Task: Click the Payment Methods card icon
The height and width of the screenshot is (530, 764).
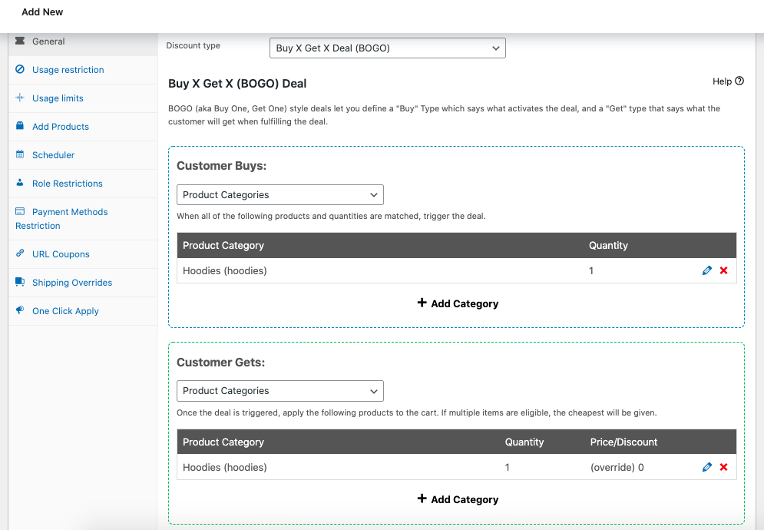Action: click(20, 211)
